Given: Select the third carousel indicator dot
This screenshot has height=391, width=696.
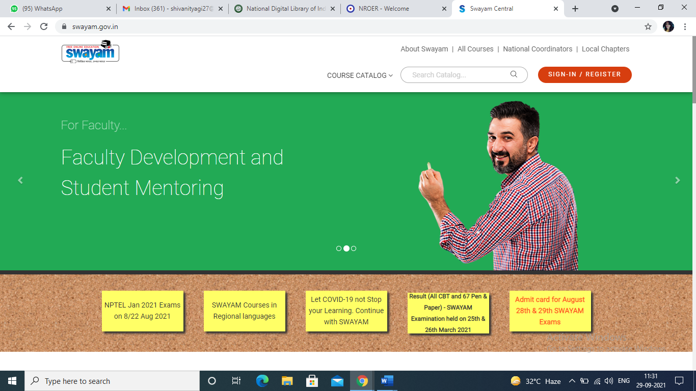Looking at the screenshot, I should (x=354, y=248).
